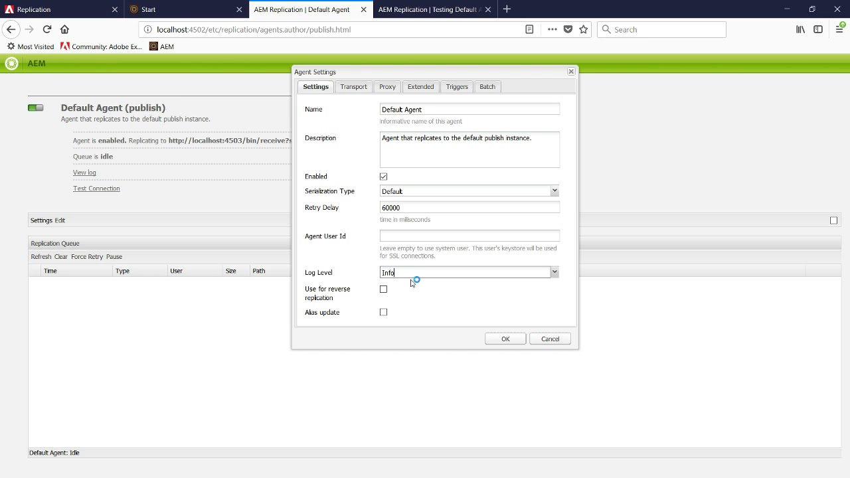
Task: Switch to the Triggers tab
Action: (457, 86)
